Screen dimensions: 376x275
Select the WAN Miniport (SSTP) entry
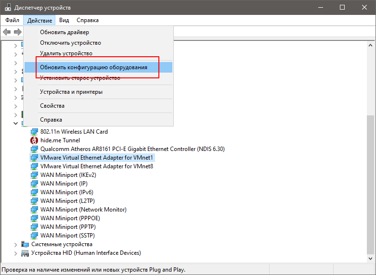pos(67,236)
